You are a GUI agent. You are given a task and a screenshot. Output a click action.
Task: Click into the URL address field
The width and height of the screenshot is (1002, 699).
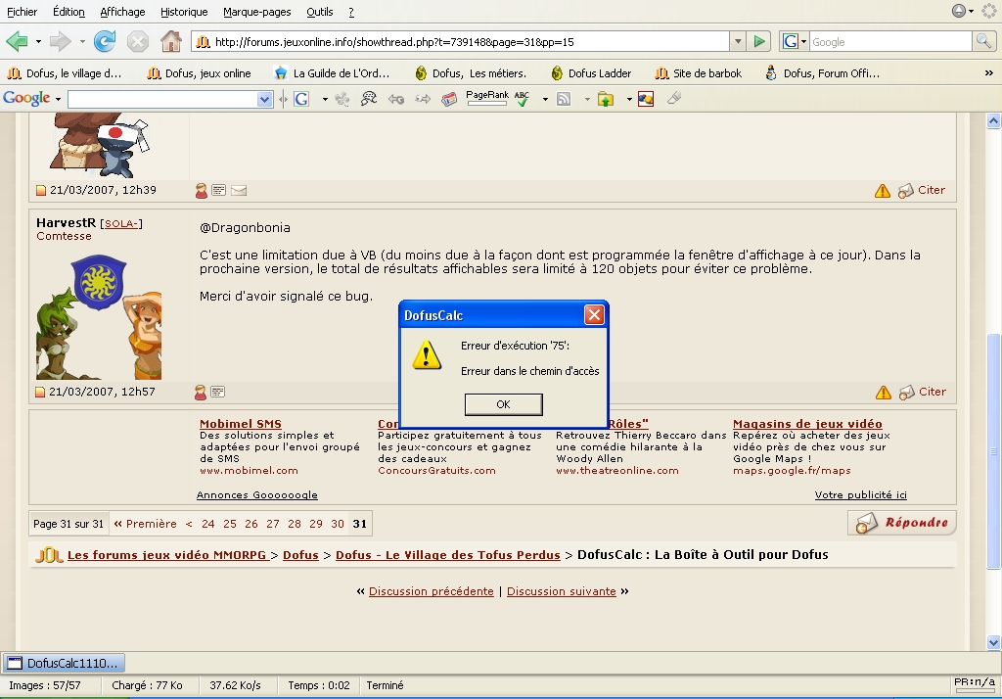coord(460,42)
